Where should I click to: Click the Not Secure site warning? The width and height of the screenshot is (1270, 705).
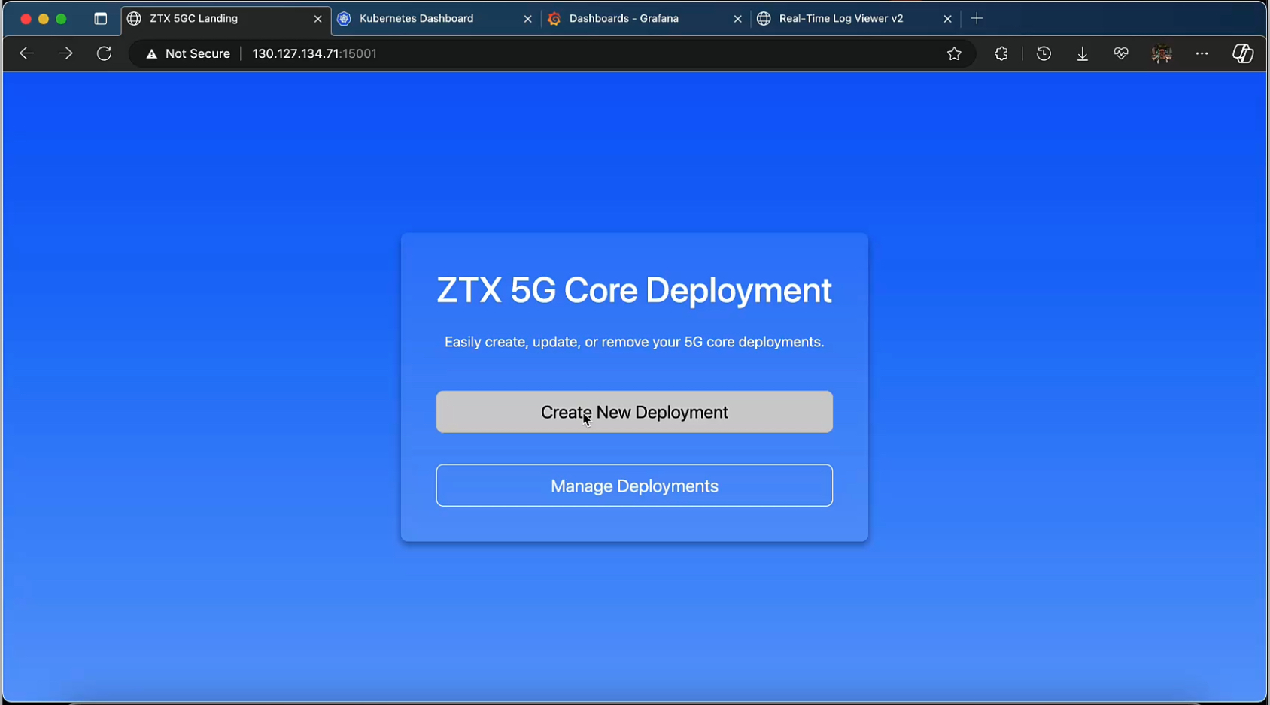187,53
